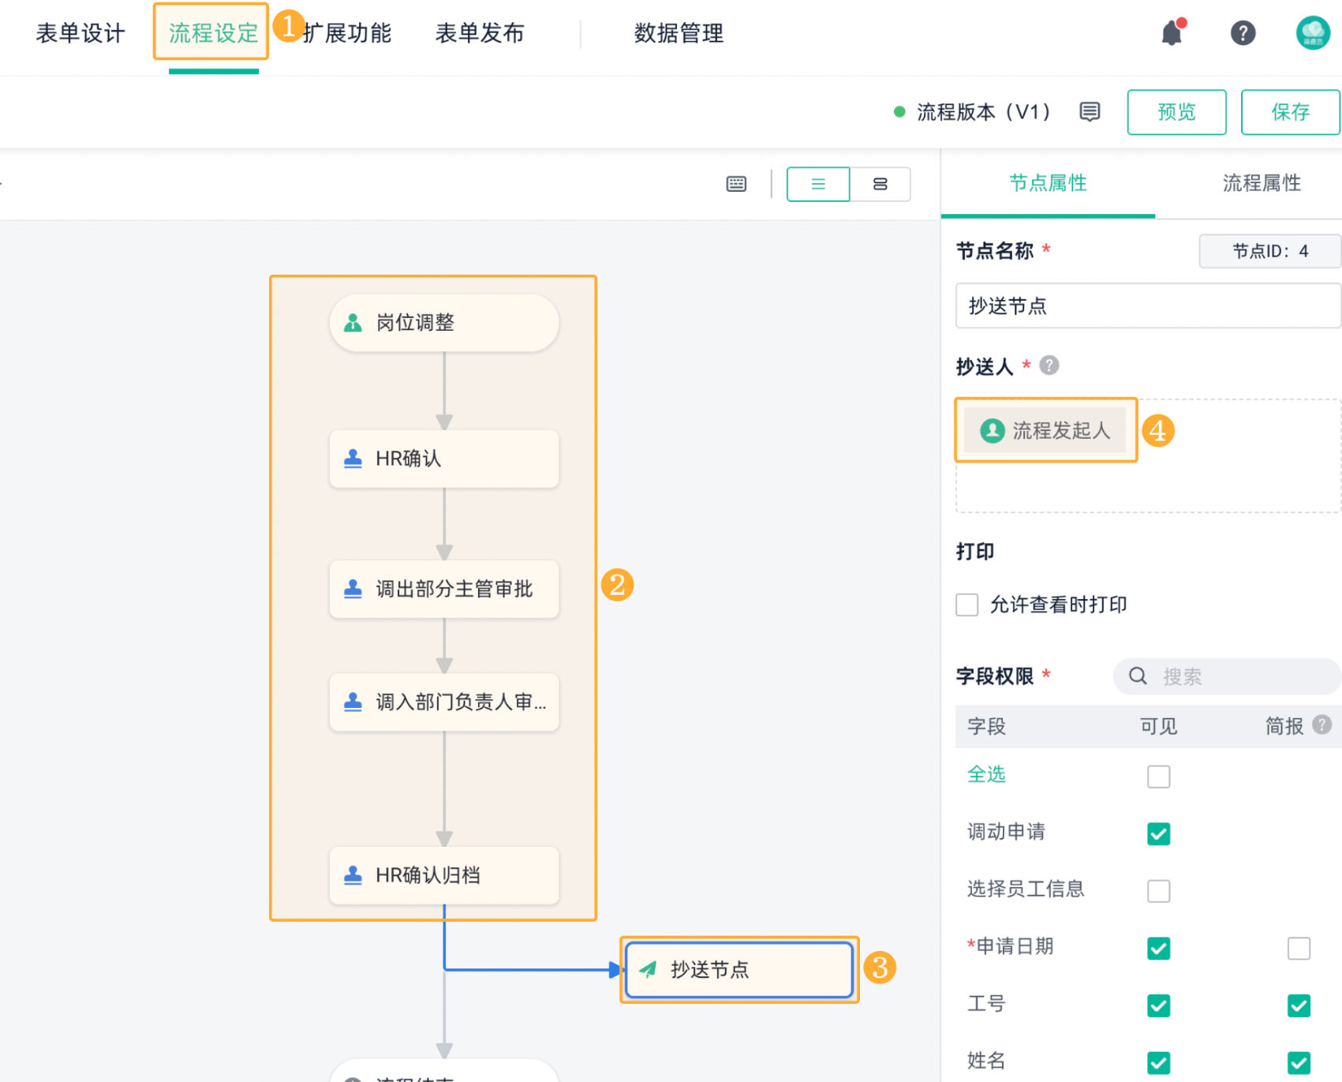This screenshot has width=1342, height=1082.
Task: Switch to 节点属性 panel tab
Action: click(x=1048, y=183)
